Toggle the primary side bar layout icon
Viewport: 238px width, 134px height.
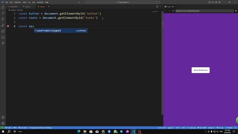coord(209,2)
